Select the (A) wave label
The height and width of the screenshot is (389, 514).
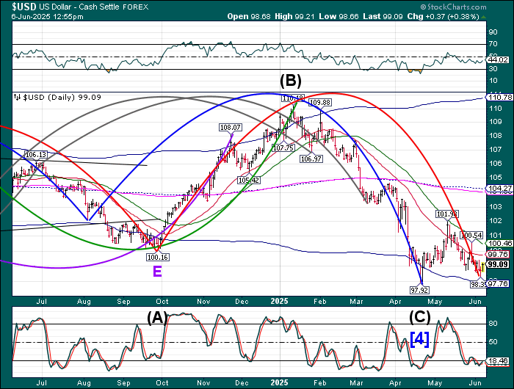coord(156,317)
